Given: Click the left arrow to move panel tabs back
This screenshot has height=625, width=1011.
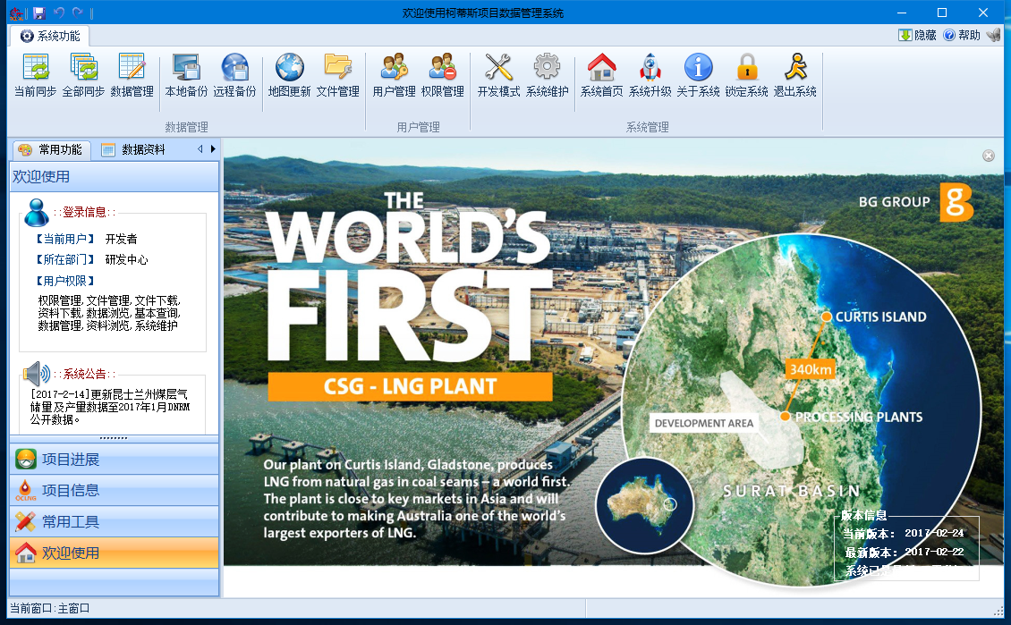Looking at the screenshot, I should [x=200, y=149].
